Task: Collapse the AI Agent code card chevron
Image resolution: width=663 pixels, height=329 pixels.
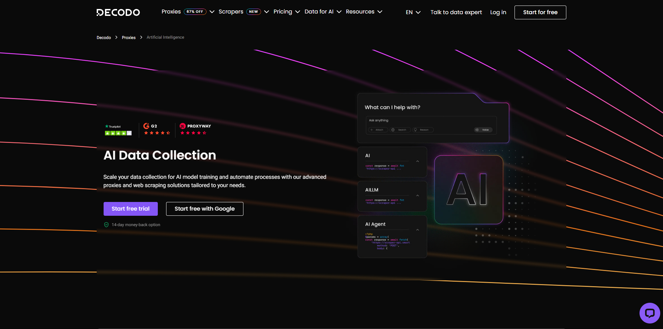Action: pyautogui.click(x=417, y=230)
